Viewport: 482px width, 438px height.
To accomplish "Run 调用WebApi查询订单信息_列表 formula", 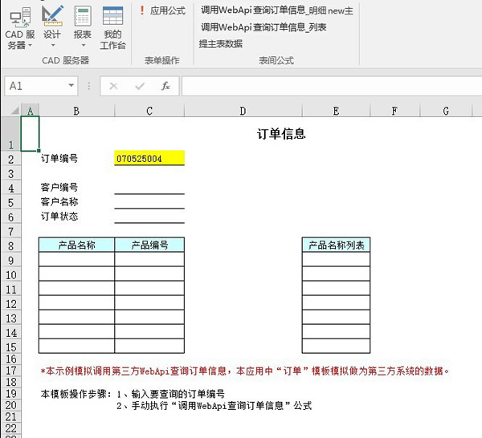I will (x=263, y=27).
